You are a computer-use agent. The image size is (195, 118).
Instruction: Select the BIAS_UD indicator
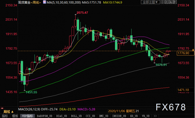click(x=62, y=116)
